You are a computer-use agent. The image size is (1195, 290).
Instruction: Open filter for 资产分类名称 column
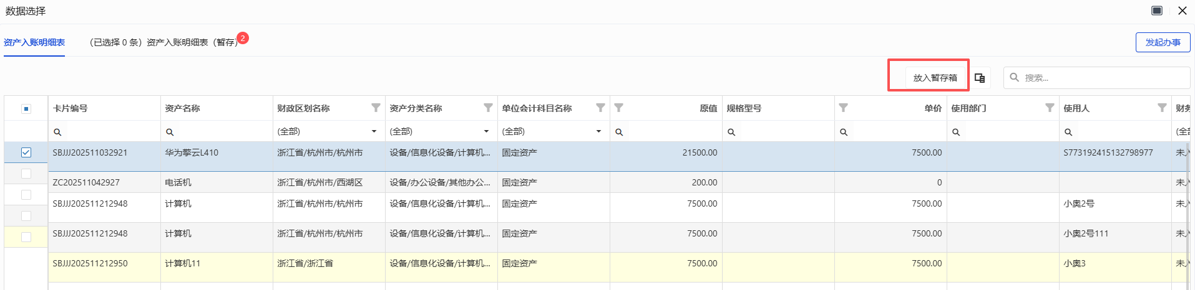coord(488,108)
